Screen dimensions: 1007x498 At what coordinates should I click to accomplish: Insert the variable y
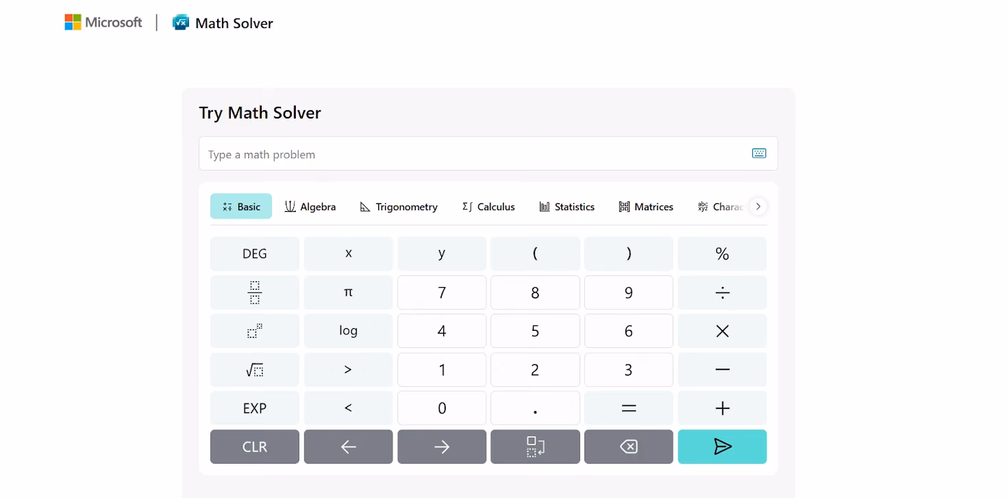coord(442,253)
